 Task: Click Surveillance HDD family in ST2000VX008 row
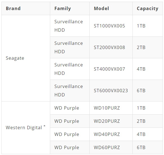pos(68,47)
